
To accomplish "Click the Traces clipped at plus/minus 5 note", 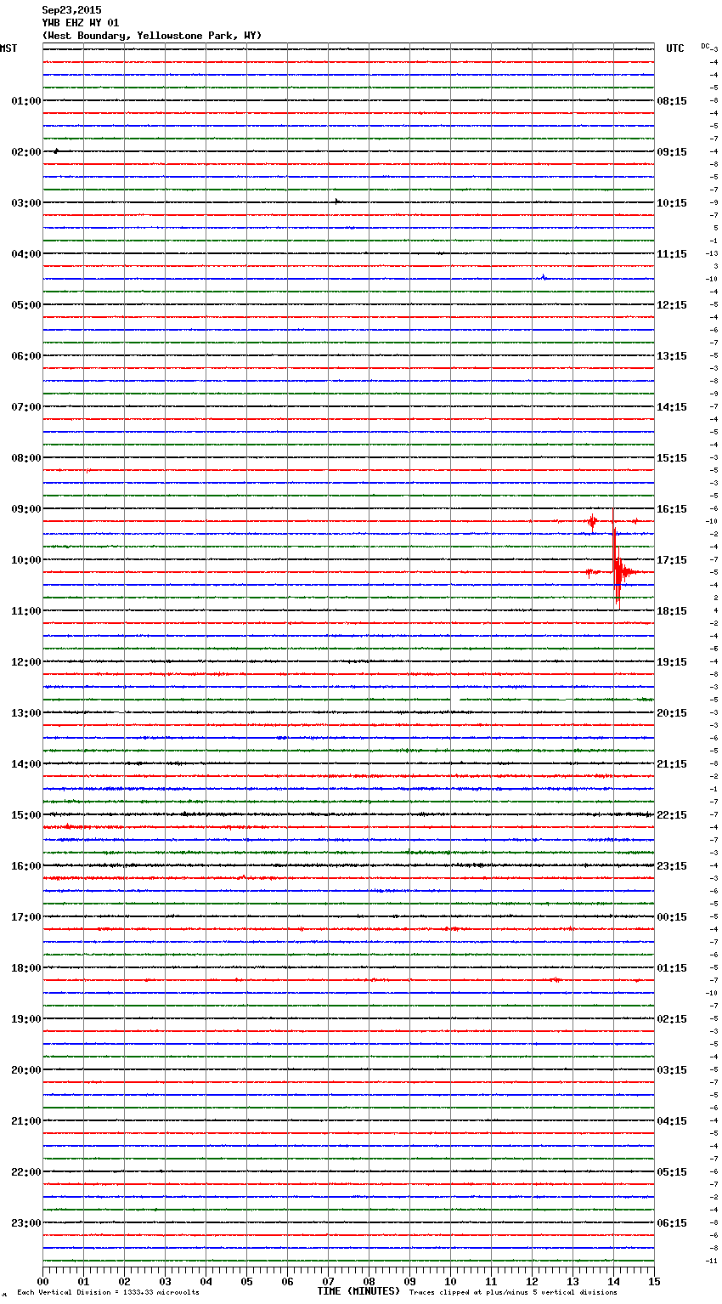I will coord(513,1292).
